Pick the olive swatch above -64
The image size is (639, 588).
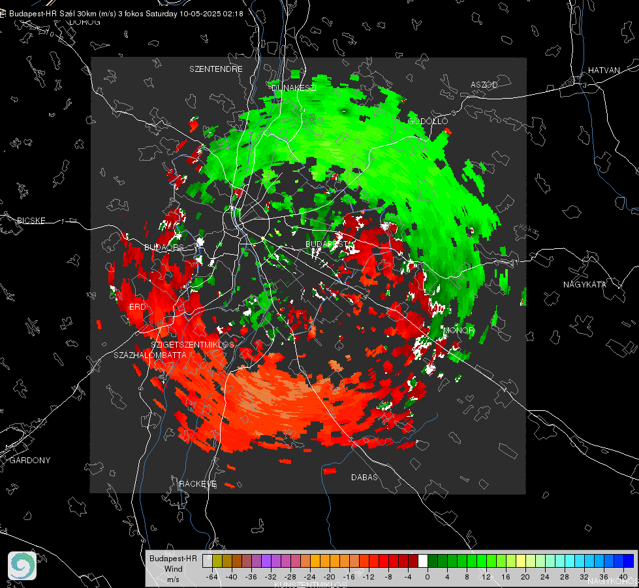coord(217,561)
